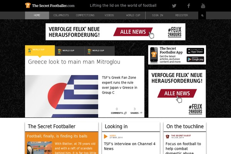Screen dimensions: 231x154
Task: Click REGISTER
Action: (181, 15)
